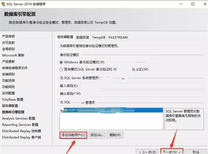Maximize the installer window
208x154 pixels.
[x=193, y=4]
